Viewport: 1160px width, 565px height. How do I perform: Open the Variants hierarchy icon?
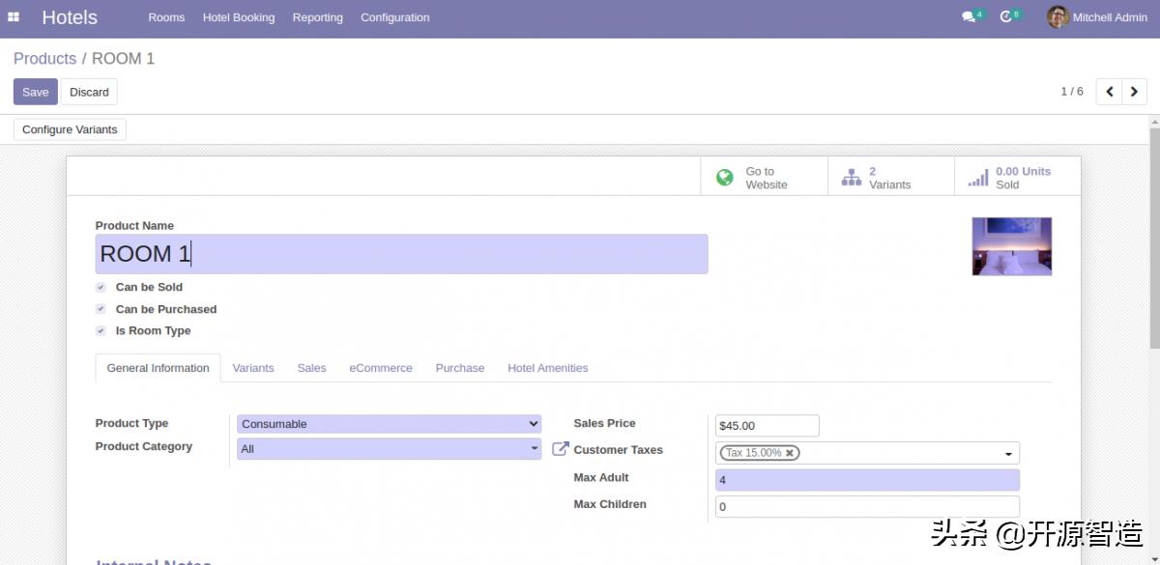[851, 178]
